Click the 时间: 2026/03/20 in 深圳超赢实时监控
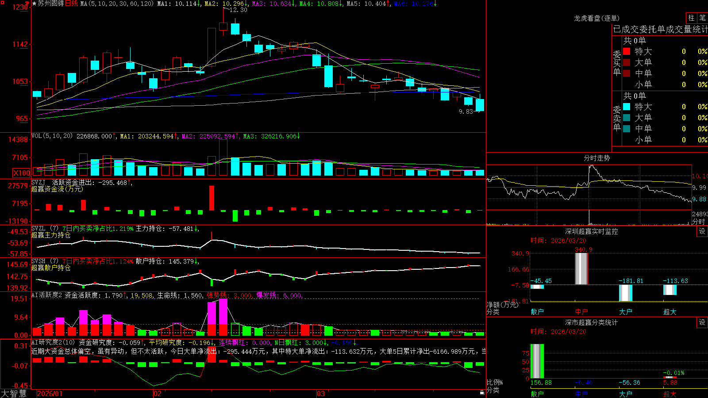The height and width of the screenshot is (398, 708). point(558,241)
